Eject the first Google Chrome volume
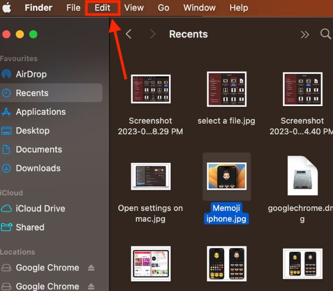 [x=91, y=268]
